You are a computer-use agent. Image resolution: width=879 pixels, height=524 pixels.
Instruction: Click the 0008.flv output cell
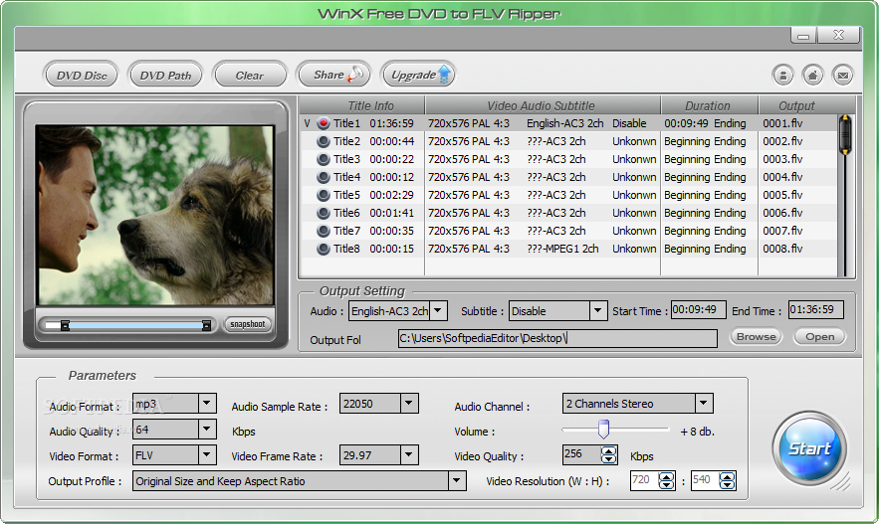point(782,249)
